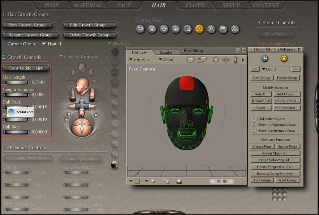Enable Show multigrouped faces checkbox
Image resolution: width=319 pixels, height=215 pixels.
pos(254,124)
